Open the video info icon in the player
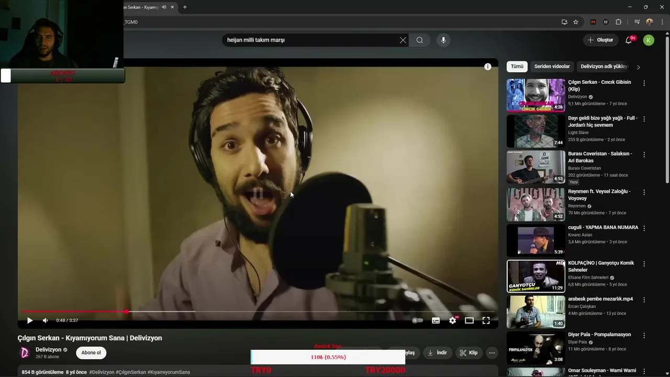The image size is (670, 377). (x=488, y=66)
